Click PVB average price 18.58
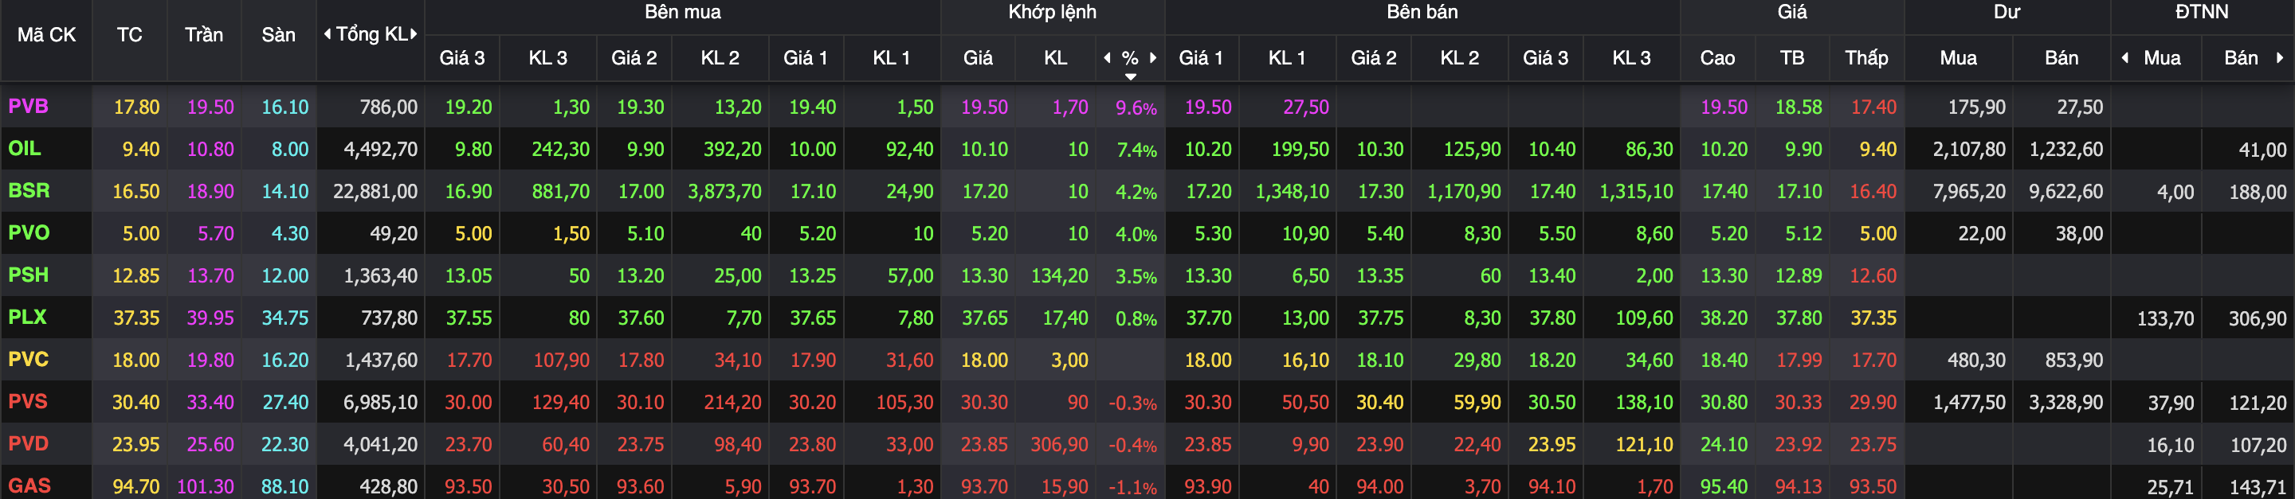Screen dimensions: 2295x499 click(x=1798, y=107)
